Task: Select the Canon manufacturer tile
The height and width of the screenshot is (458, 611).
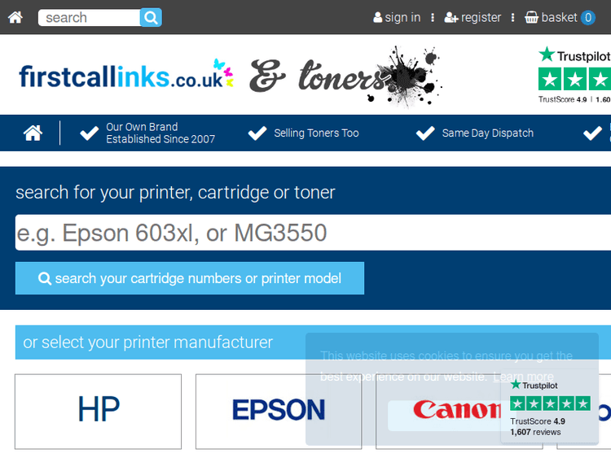Action: click(x=459, y=412)
